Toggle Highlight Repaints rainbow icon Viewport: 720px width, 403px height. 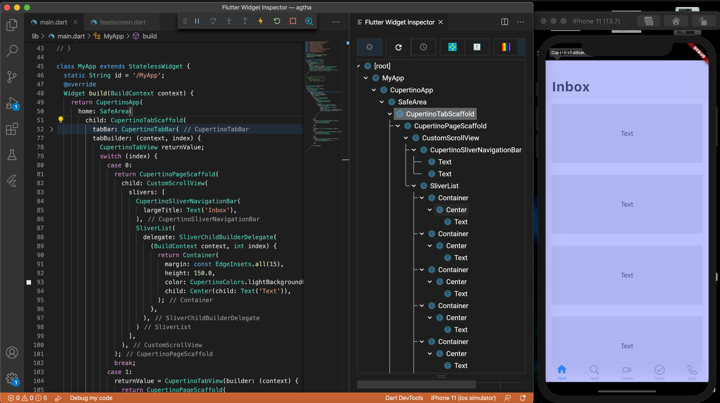click(x=506, y=47)
